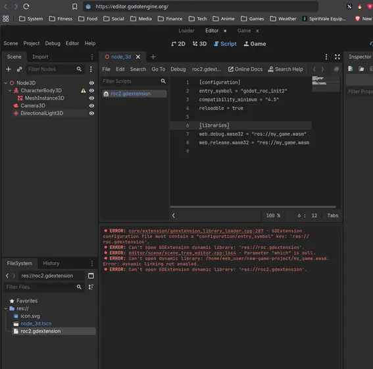Open Scene dock options three-dot menu

[x=92, y=57]
